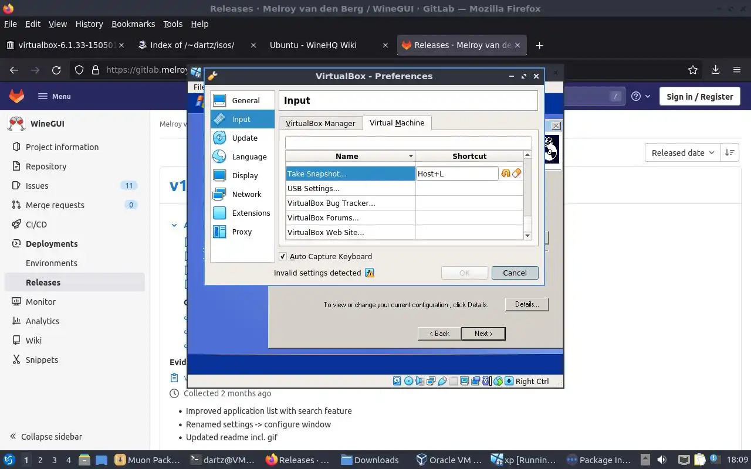Click network adapter icon in VM status bar
Screen dimensions: 751x469
pos(431,381)
